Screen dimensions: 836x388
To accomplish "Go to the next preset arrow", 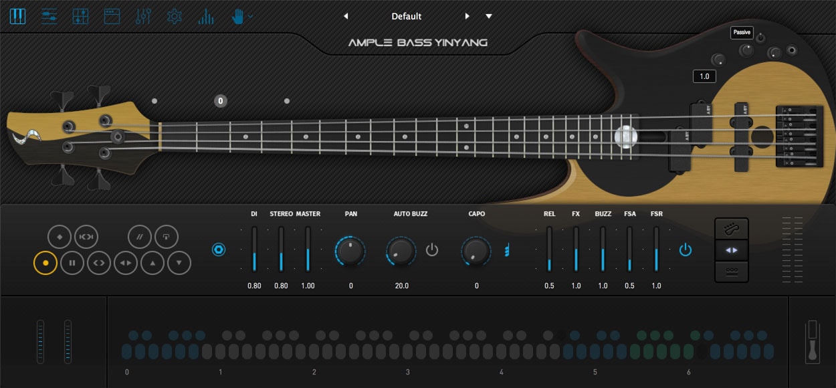I will pos(467,16).
